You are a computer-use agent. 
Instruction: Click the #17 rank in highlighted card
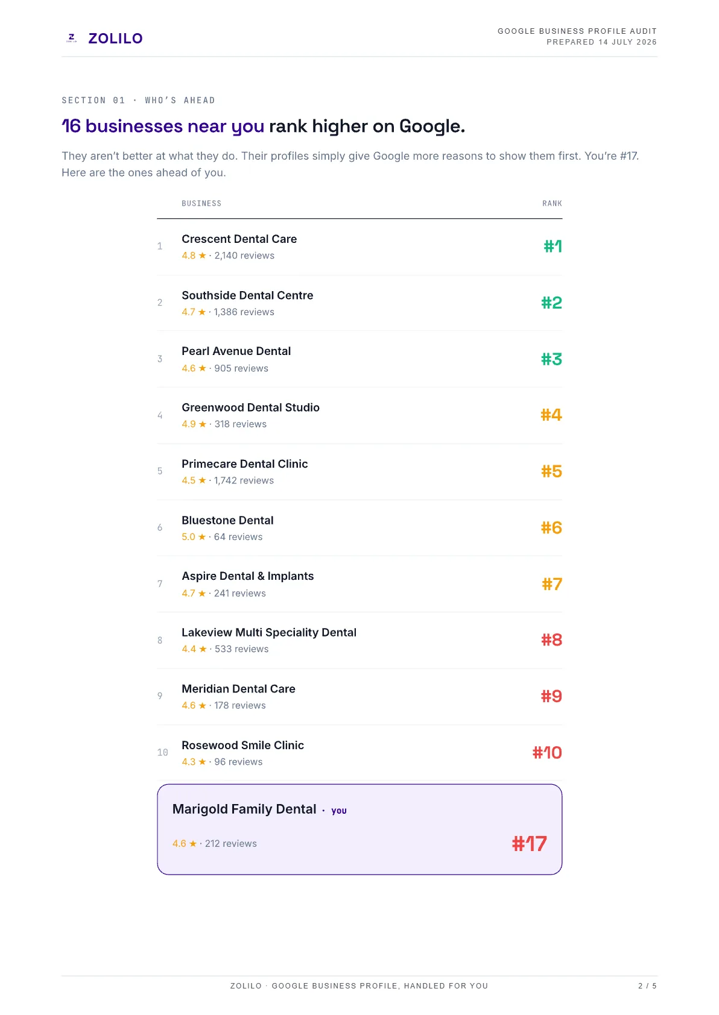(x=529, y=844)
